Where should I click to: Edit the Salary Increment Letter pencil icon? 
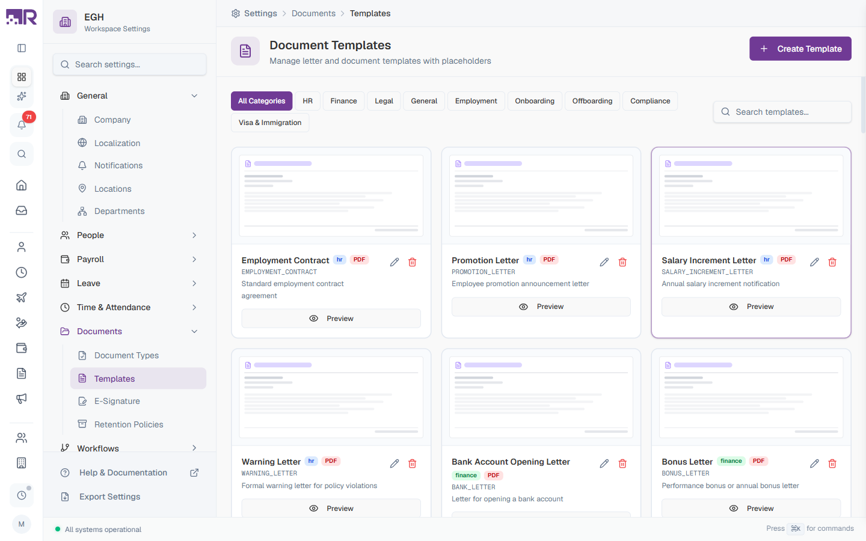(x=814, y=262)
